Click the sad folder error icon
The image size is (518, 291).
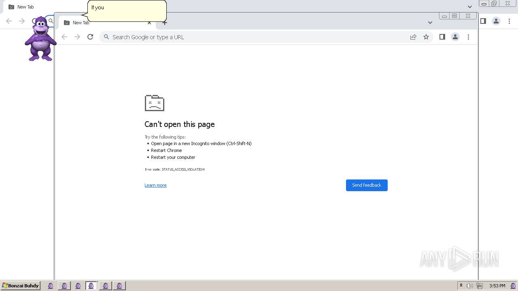[155, 103]
